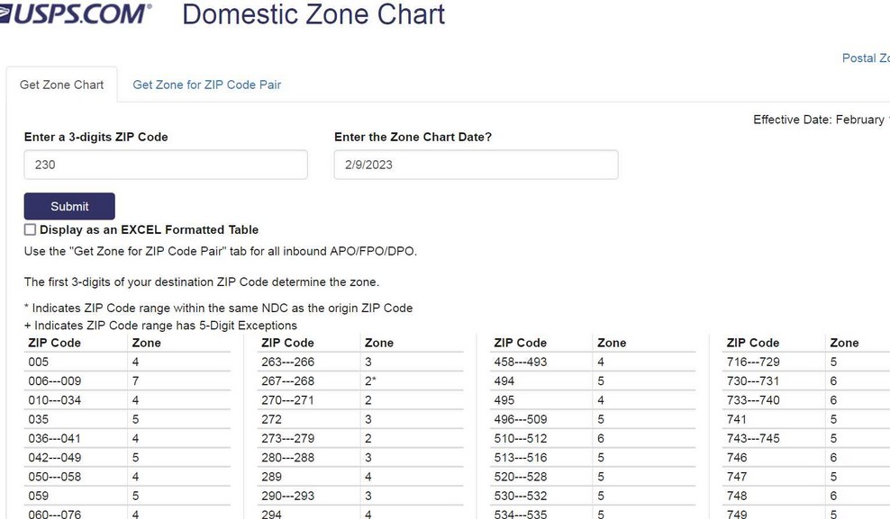The image size is (890, 519).
Task: Switch to Get Zone for ZIP Code Pair tab
Action: click(206, 85)
